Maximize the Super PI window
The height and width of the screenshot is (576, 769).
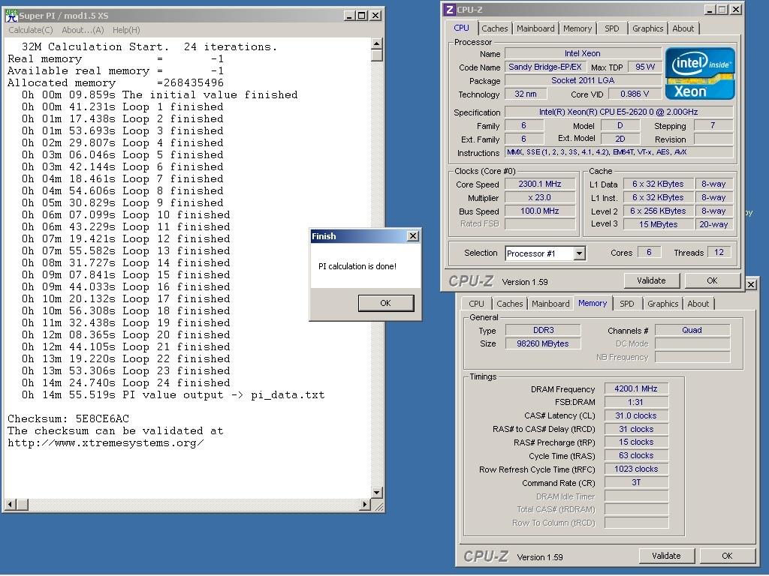pos(362,16)
